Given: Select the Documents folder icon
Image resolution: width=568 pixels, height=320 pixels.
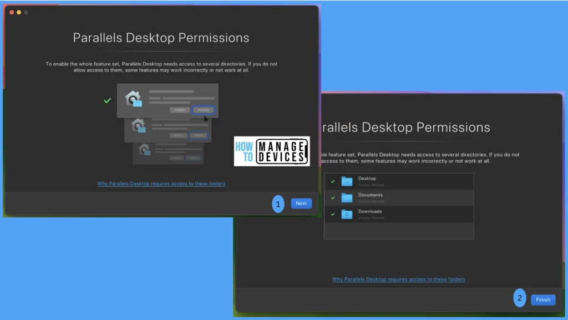Looking at the screenshot, I should click(x=347, y=197).
